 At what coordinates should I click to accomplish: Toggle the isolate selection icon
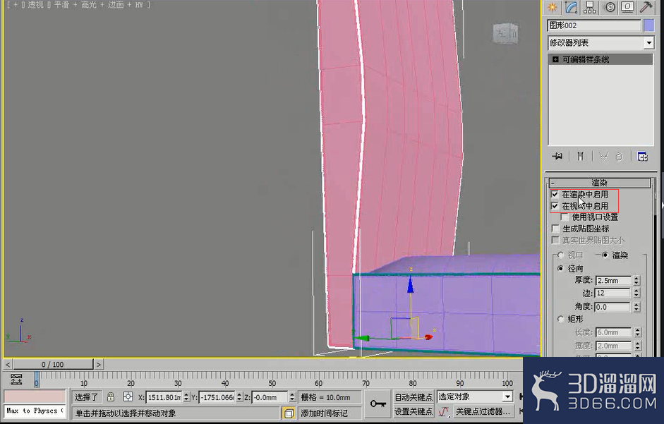pos(289,413)
